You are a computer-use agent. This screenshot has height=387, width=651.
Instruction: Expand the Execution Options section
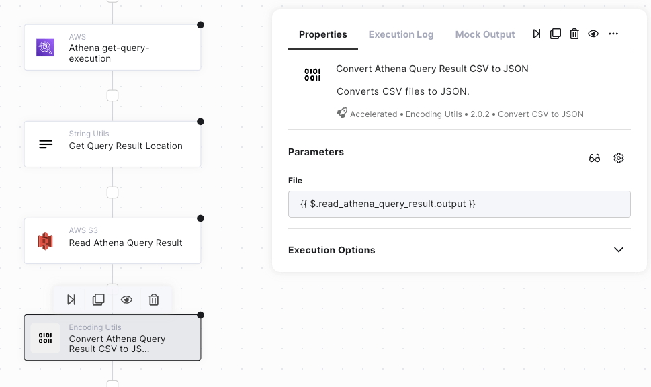pos(619,250)
